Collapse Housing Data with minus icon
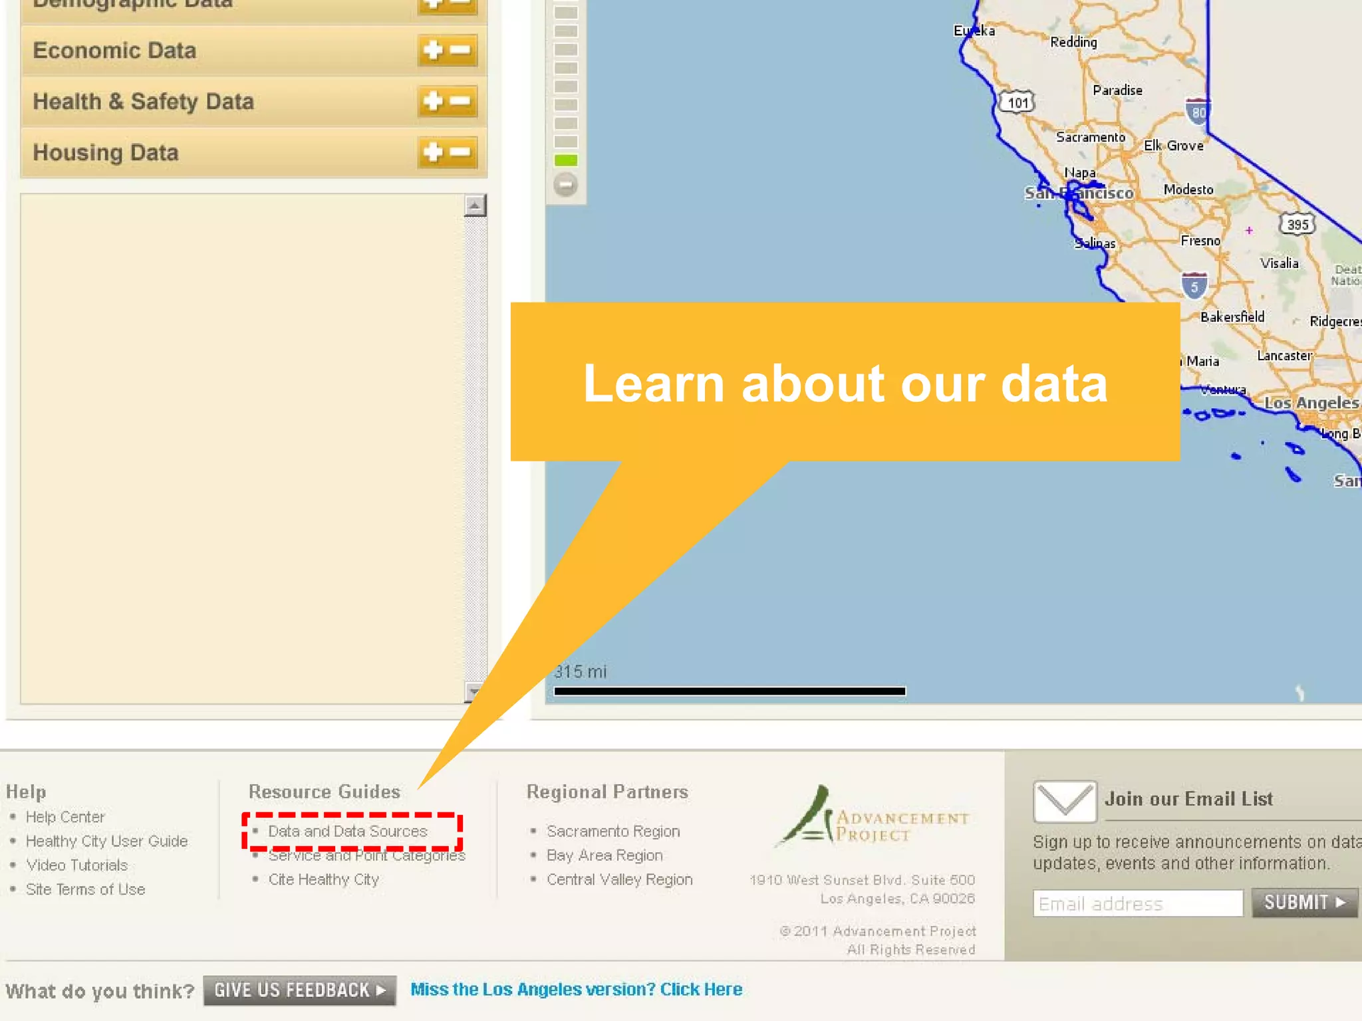 460,152
